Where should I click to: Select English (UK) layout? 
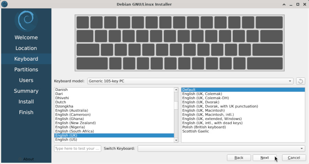[114, 135]
